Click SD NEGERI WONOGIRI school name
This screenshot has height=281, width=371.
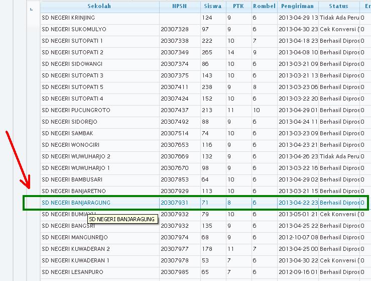coord(71,145)
